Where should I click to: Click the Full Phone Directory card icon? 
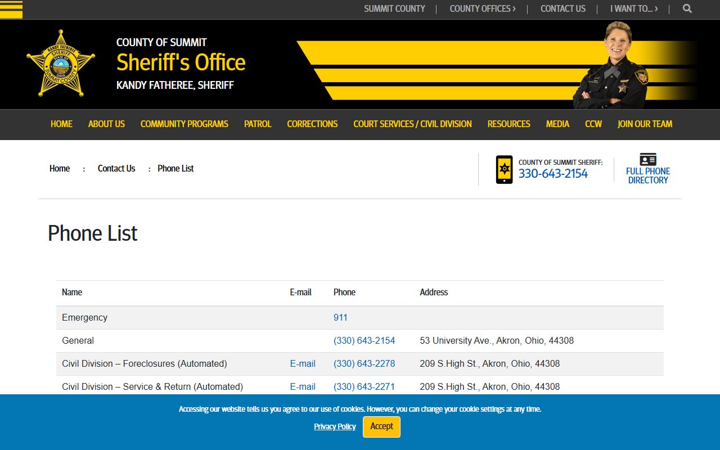648,159
